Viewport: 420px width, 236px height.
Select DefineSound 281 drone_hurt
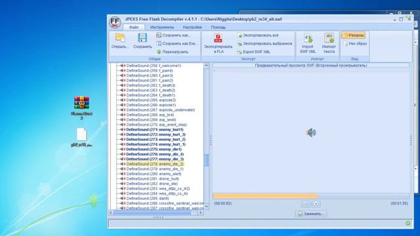[x=153, y=179]
